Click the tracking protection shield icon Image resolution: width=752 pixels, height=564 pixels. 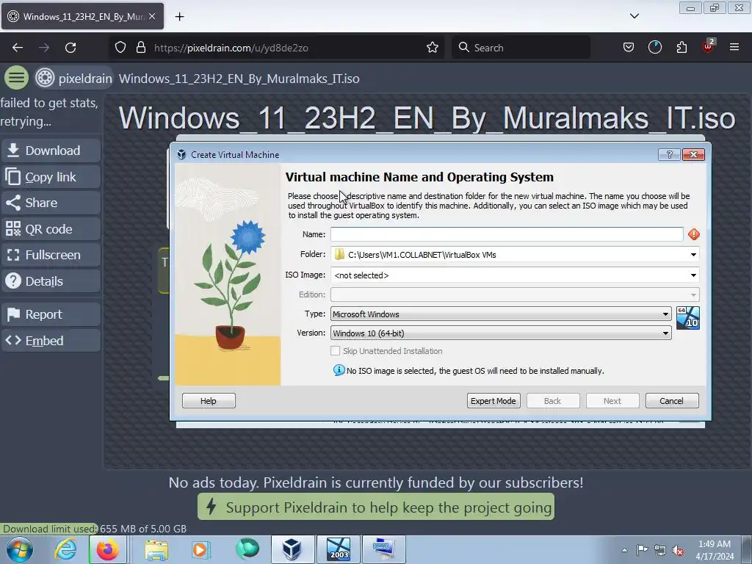pos(120,48)
